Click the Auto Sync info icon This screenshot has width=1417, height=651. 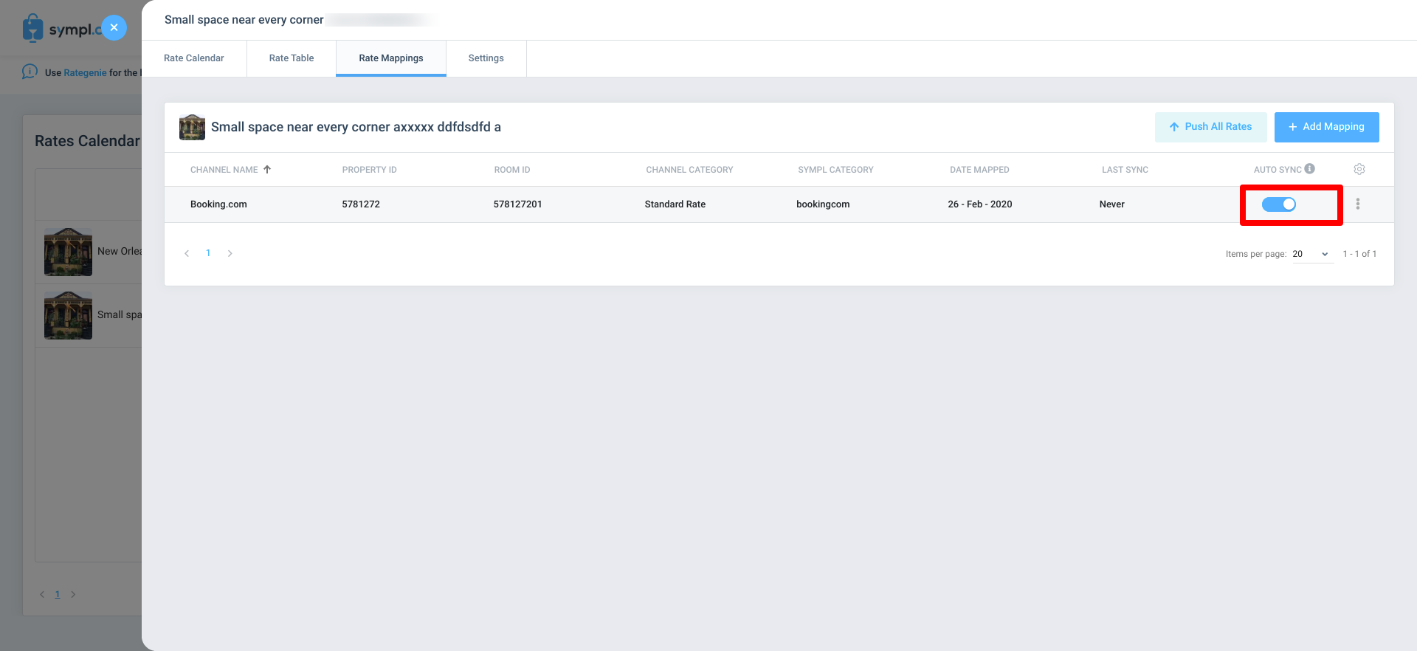(x=1310, y=169)
